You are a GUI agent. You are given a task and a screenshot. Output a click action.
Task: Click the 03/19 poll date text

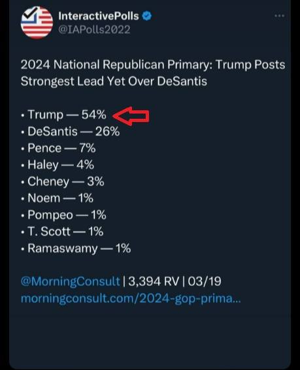205,281
